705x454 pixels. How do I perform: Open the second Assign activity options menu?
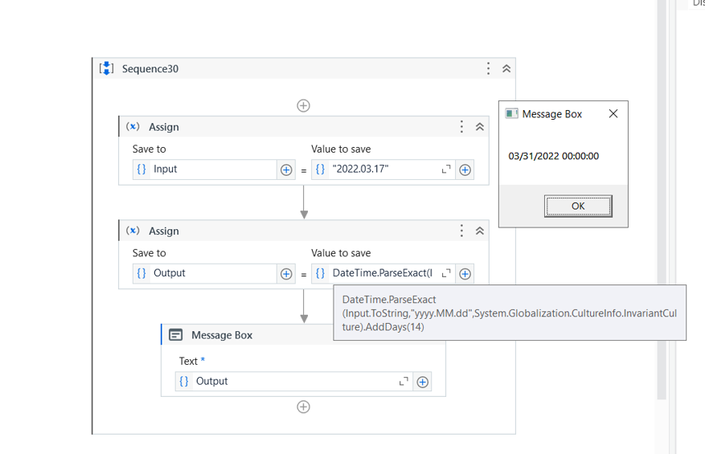461,231
